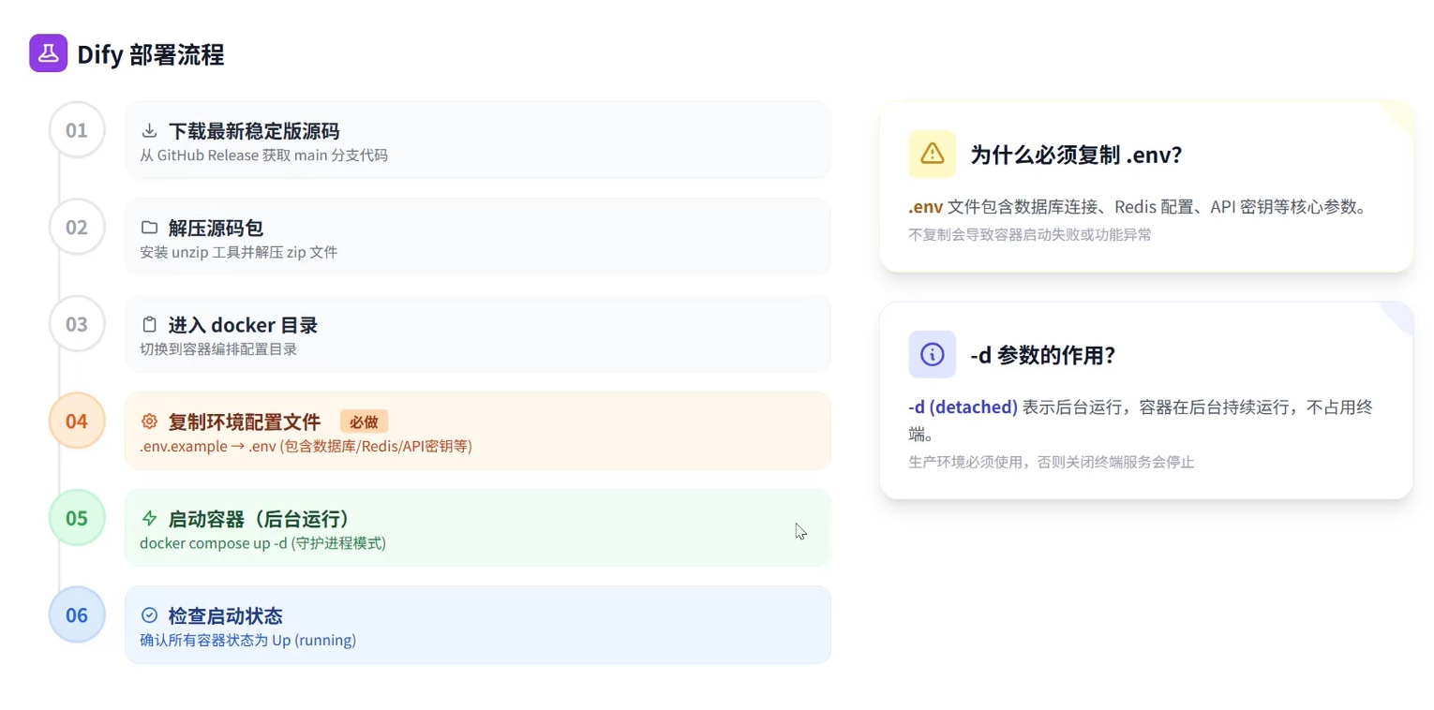Image resolution: width=1434 pixels, height=710 pixels.
Task: Click the gear icon beside 复制环境配置文件
Action: click(x=149, y=422)
